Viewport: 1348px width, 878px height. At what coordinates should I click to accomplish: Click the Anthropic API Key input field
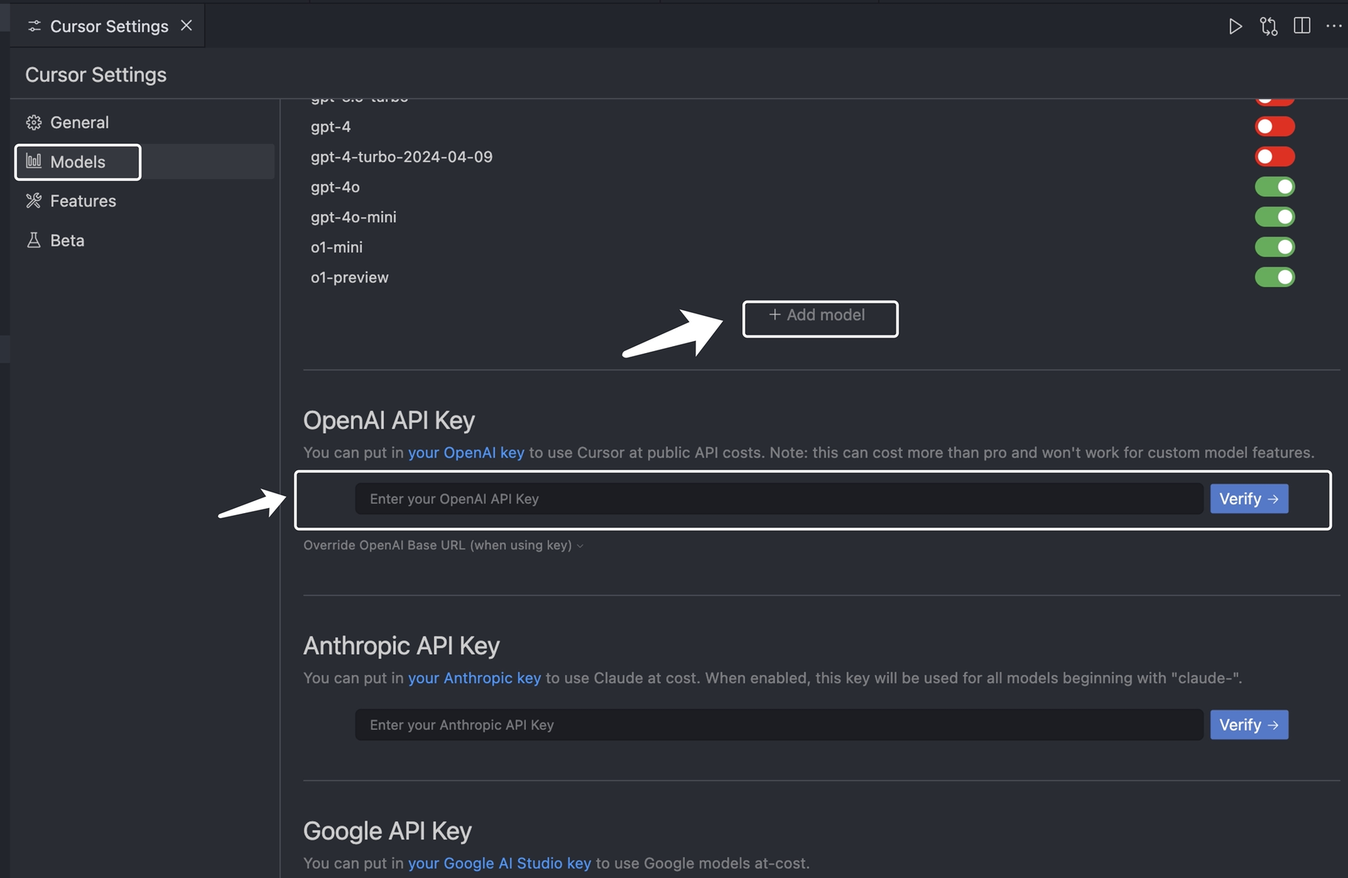tap(779, 725)
